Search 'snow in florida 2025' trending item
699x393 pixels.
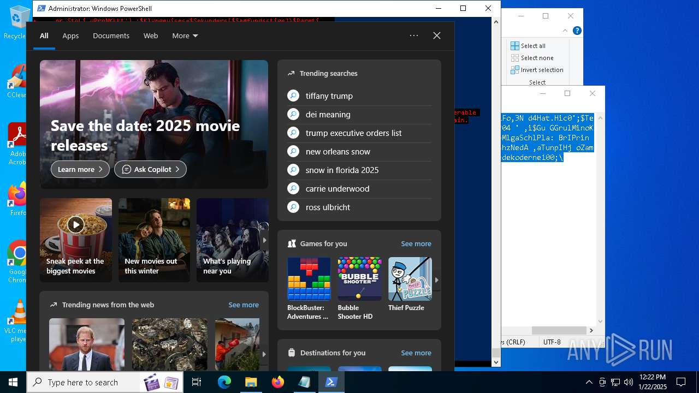point(359,170)
